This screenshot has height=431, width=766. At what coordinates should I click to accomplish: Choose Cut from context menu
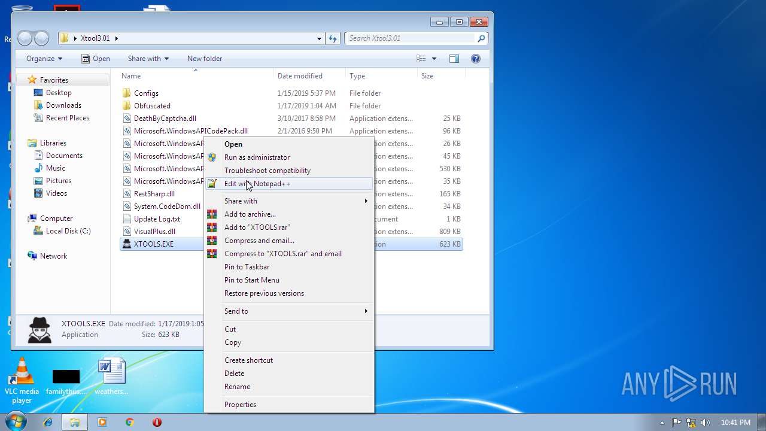pos(289,329)
